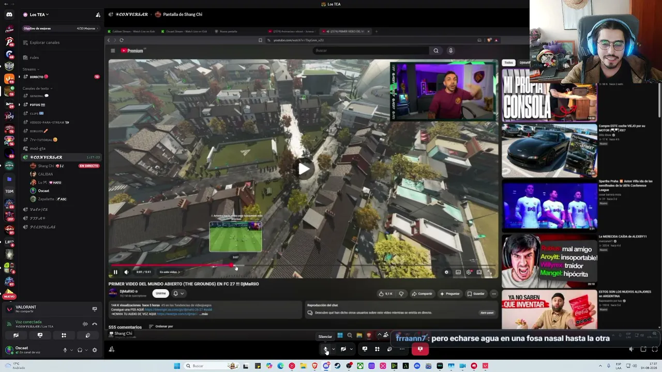Toggle noise suppression in voice panel

tap(85, 324)
